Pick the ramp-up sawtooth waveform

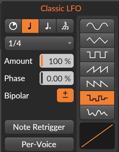[97, 69]
